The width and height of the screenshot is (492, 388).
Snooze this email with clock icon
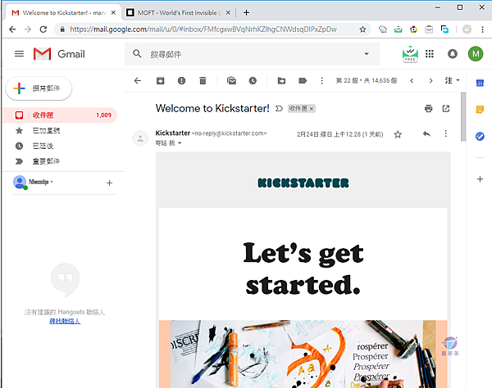click(253, 81)
